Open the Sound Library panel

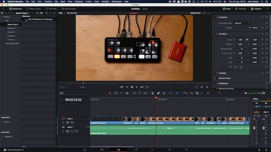click(x=69, y=9)
